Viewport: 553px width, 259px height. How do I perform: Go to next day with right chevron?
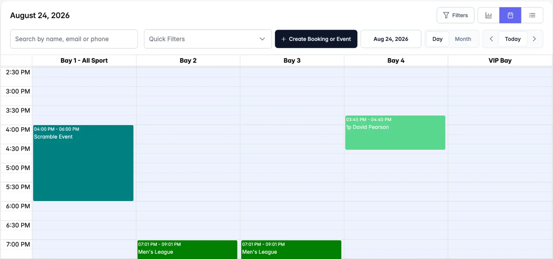tap(534, 39)
